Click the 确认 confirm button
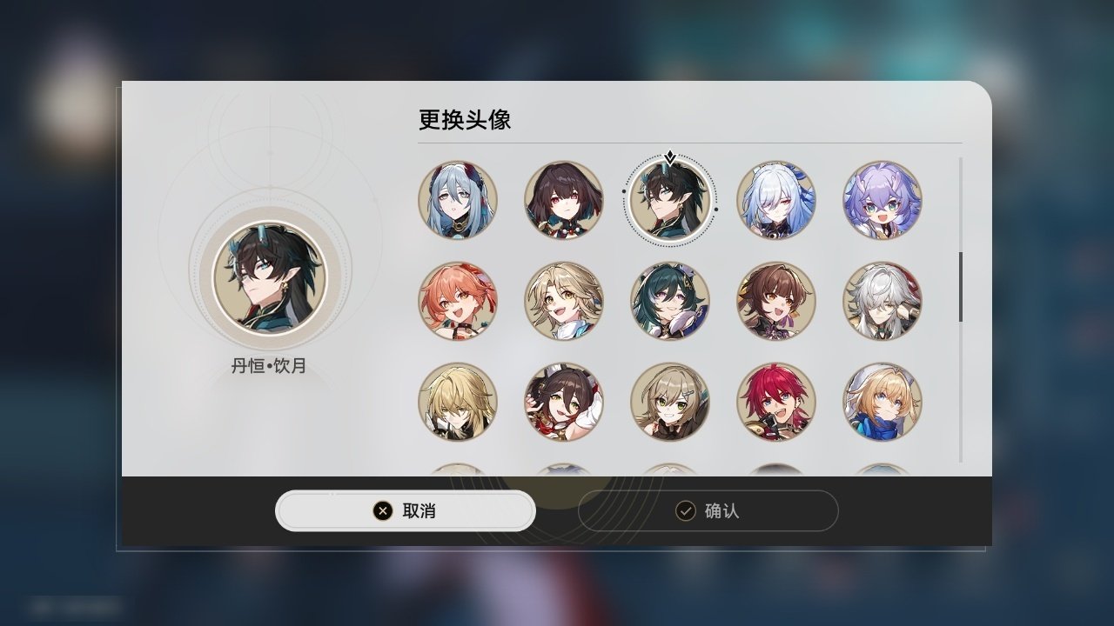The image size is (1114, 626). 708,510
